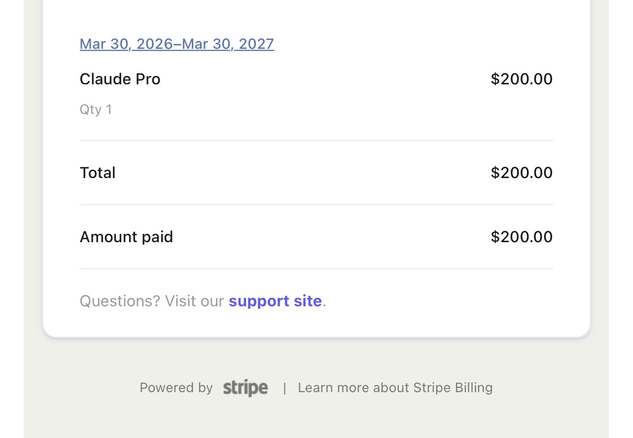Click the year 2027 in date range

(256, 44)
